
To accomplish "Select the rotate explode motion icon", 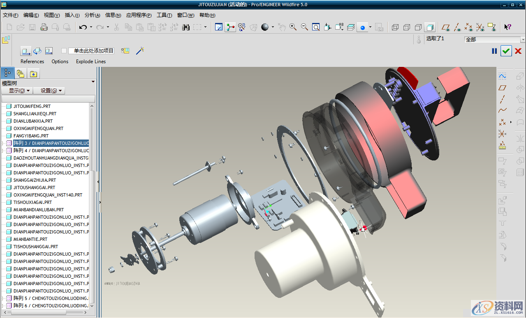I will (x=37, y=51).
